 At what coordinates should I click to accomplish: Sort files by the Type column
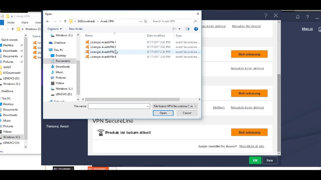(179, 35)
